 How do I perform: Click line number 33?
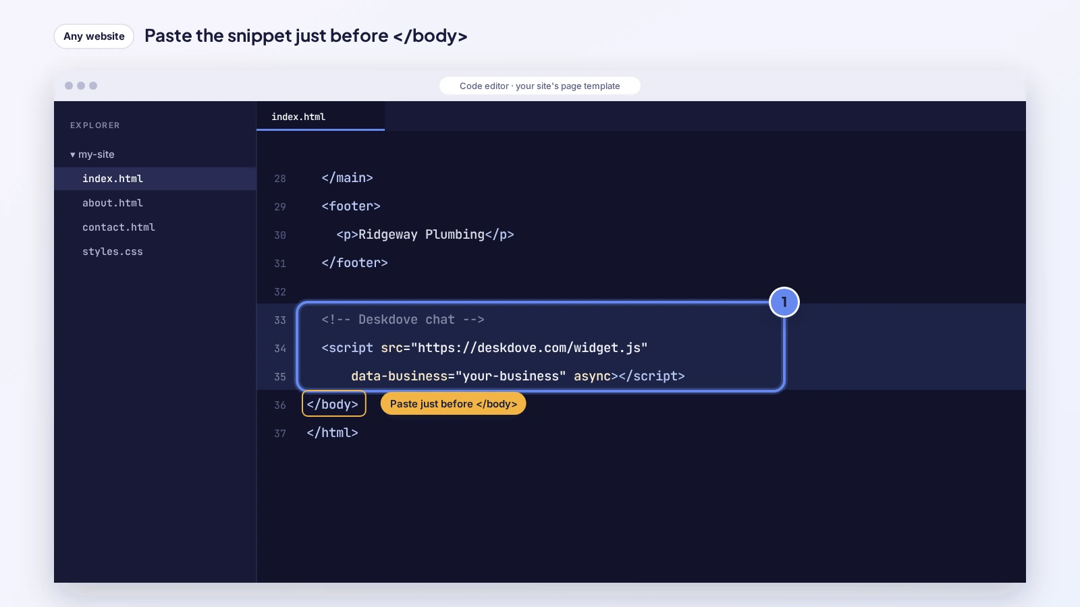coord(280,320)
